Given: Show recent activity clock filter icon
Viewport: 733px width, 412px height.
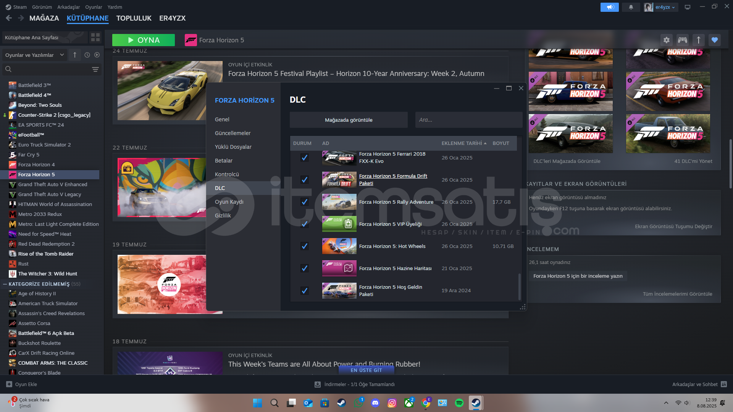Looking at the screenshot, I should [87, 55].
